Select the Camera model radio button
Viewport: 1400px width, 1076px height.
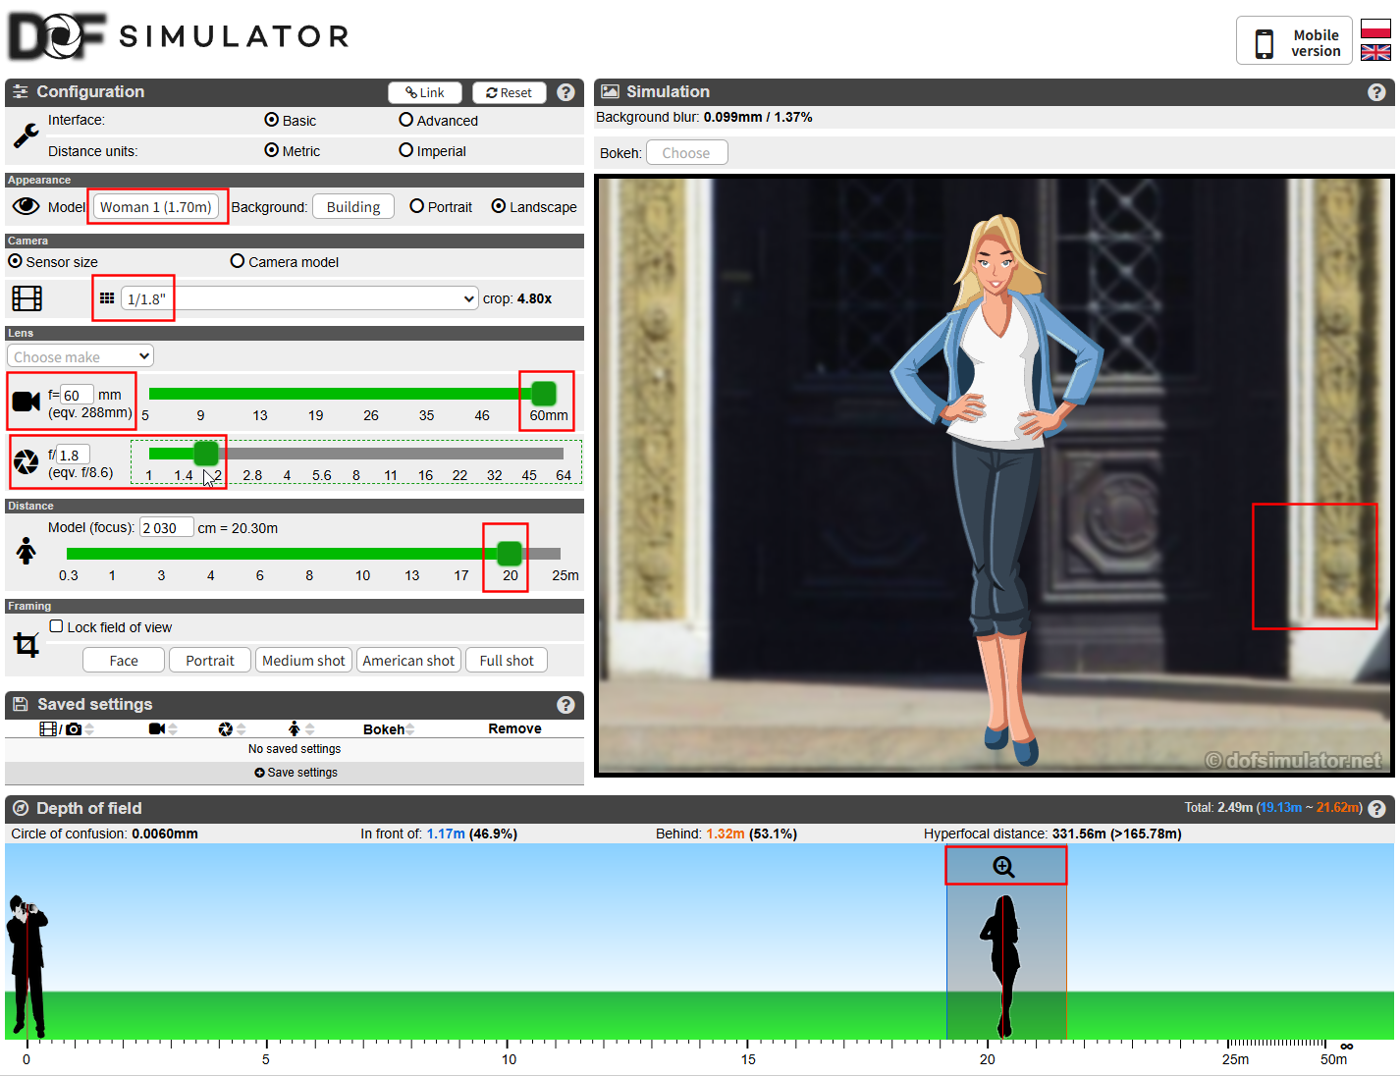click(x=238, y=261)
